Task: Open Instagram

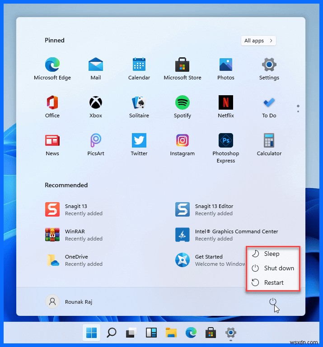Action: (x=183, y=145)
